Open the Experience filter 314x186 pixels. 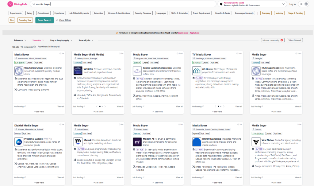click(x=59, y=13)
